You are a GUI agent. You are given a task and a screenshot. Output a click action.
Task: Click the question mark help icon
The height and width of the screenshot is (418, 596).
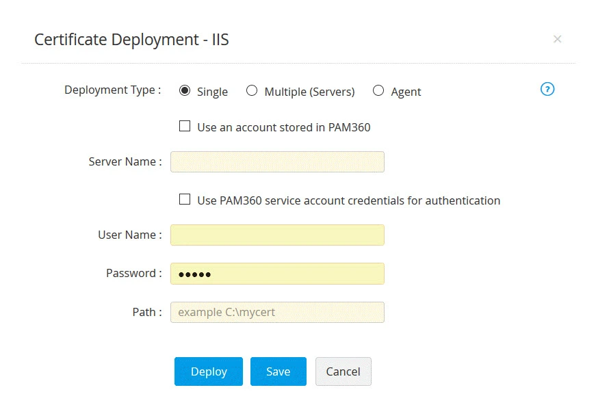(x=547, y=89)
